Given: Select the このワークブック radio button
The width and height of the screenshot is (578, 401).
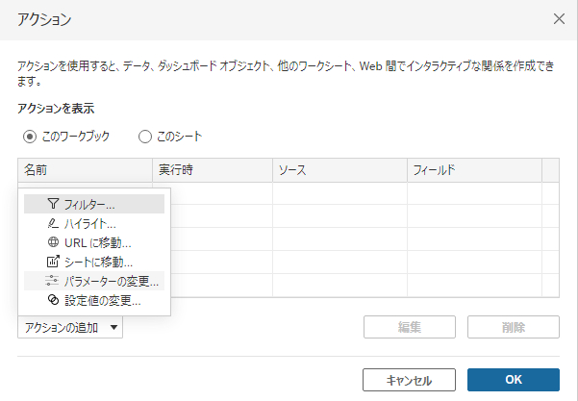Looking at the screenshot, I should pos(31,137).
